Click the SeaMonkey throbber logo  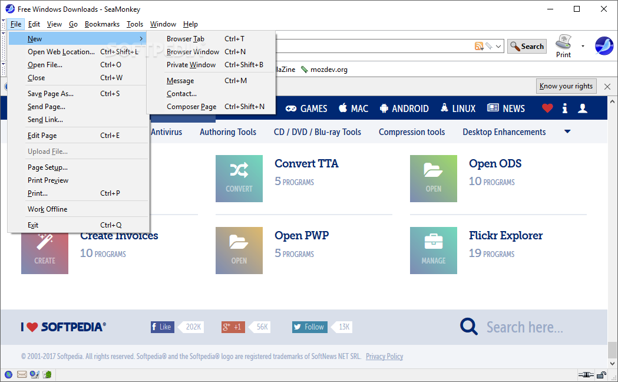604,46
